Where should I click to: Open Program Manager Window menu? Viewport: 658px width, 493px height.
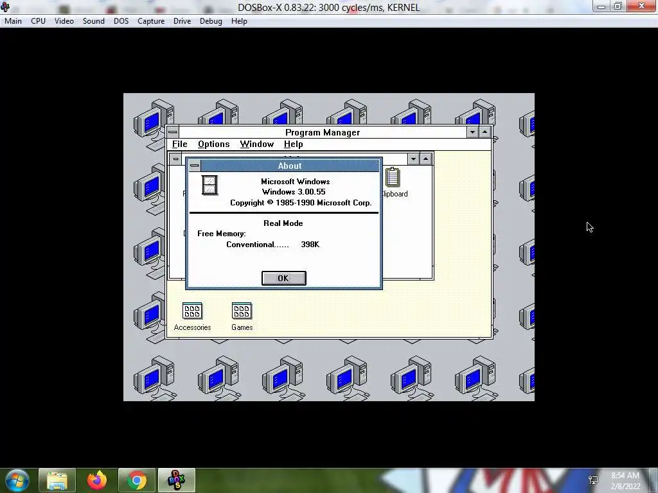(x=257, y=144)
